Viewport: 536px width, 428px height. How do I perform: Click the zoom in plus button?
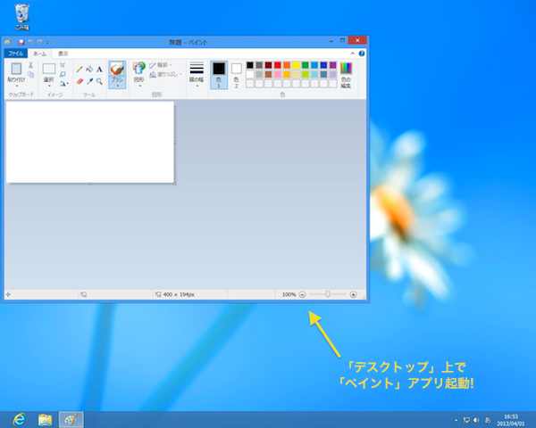coord(354,294)
